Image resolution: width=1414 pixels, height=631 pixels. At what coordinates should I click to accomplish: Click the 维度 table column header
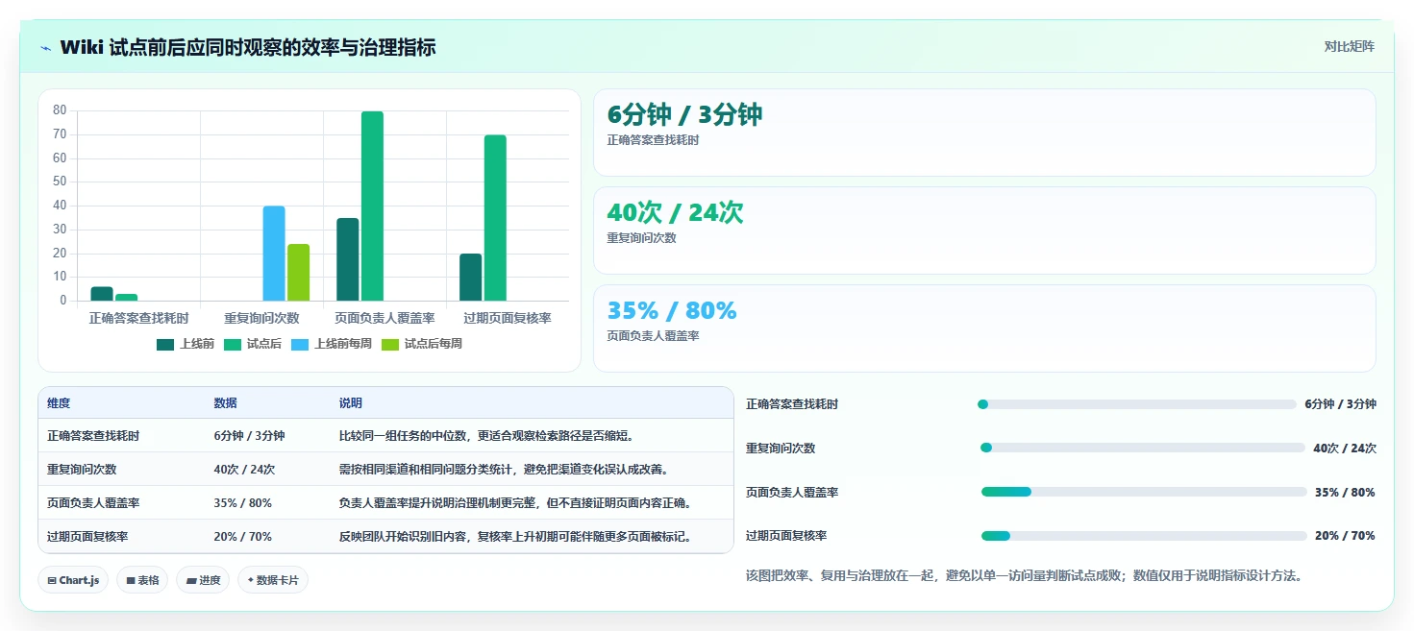(59, 403)
